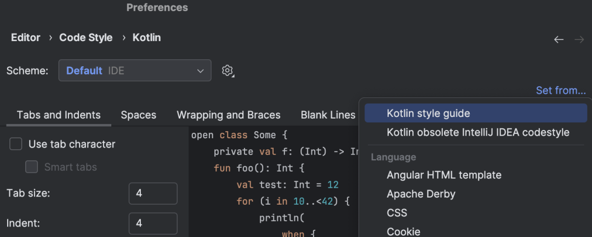This screenshot has height=237, width=592.
Task: Open scheme actions gear icon
Action: (x=227, y=71)
